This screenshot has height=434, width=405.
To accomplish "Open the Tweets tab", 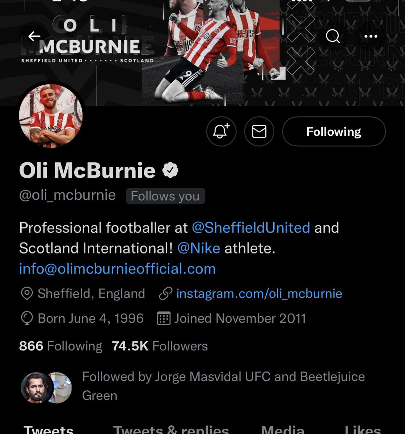I will (48, 429).
